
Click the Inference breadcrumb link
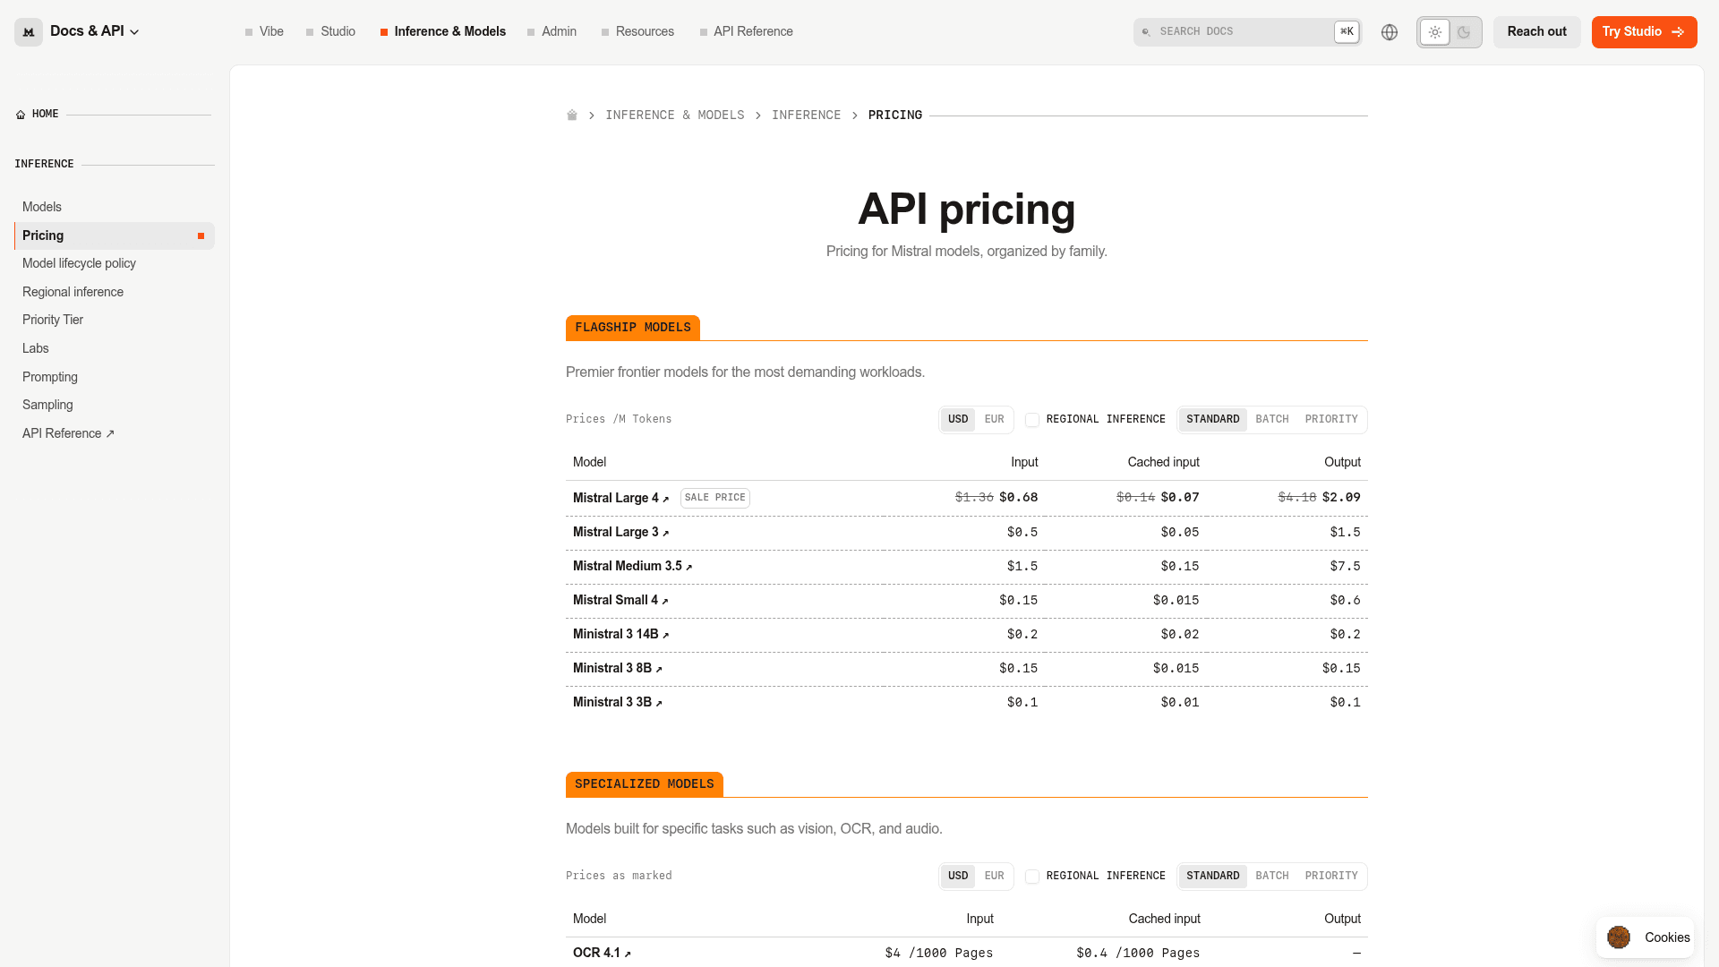(806, 116)
